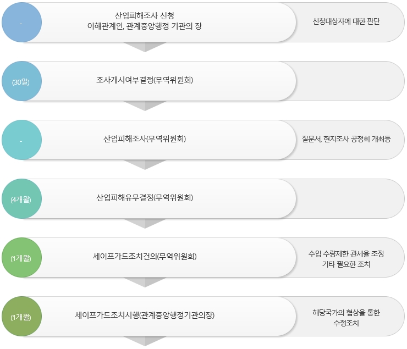The height and width of the screenshot is (349, 407).
Task: Click the down arrow below 세이프가드조치건의
Action: pos(145,282)
